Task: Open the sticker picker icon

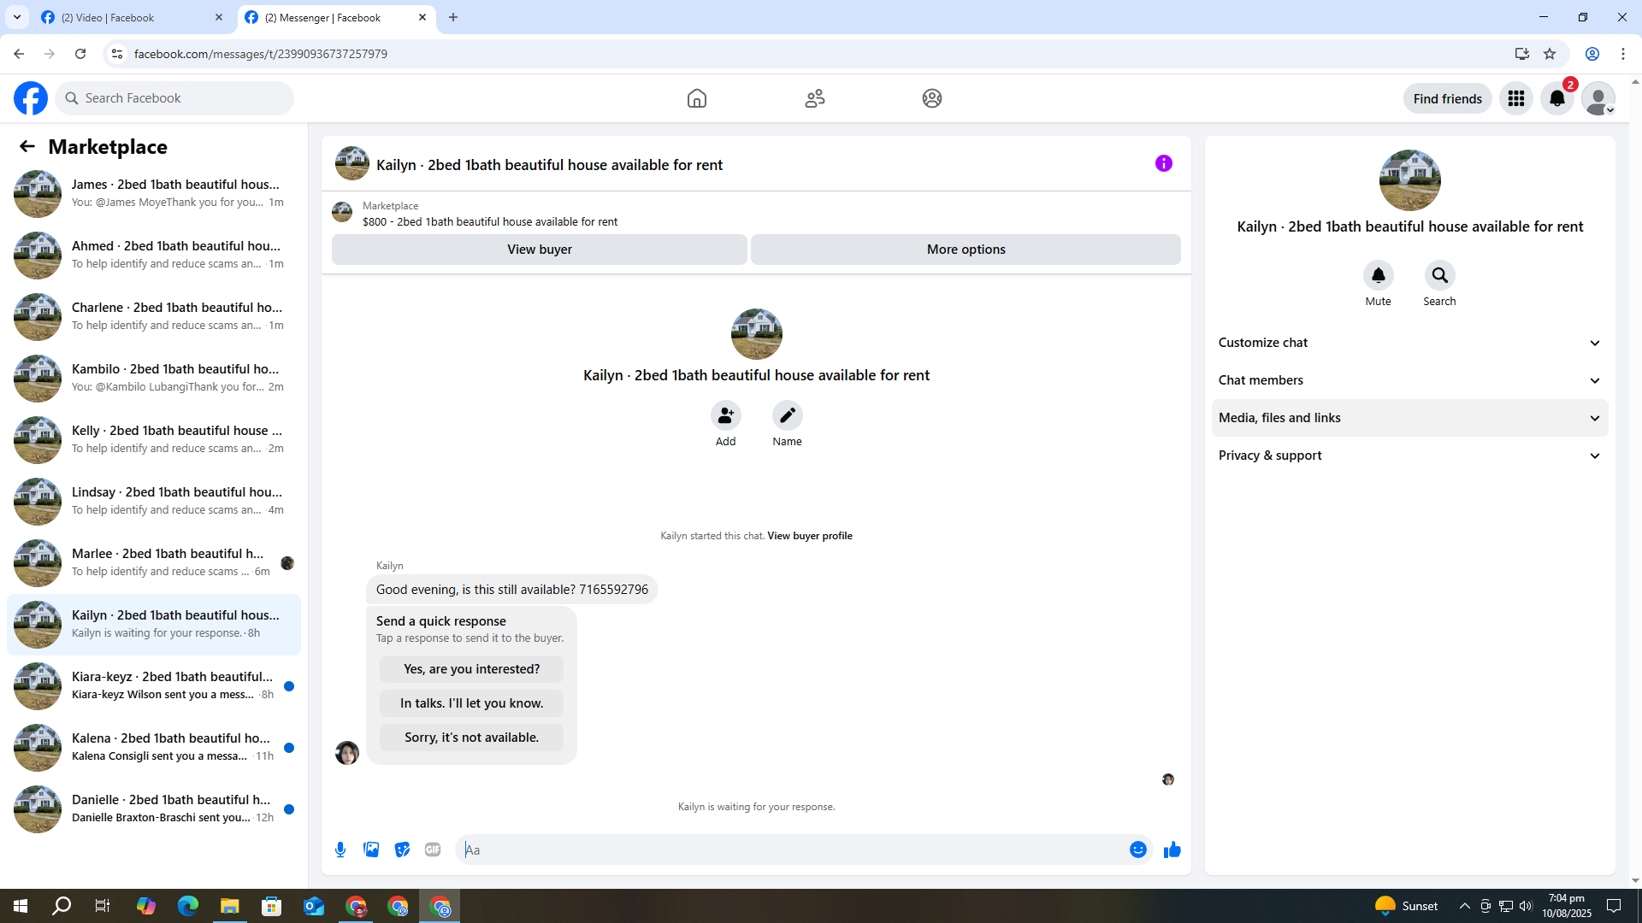Action: 402,850
